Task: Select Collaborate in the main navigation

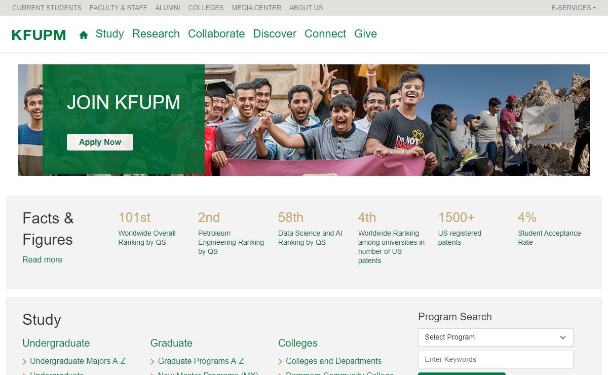Action: tap(216, 34)
